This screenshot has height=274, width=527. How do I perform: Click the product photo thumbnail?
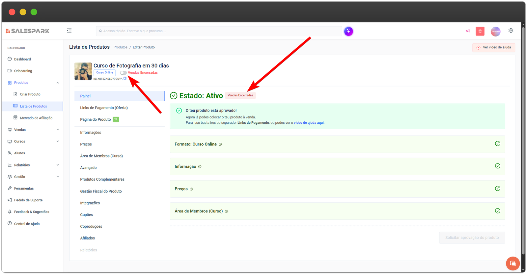tap(83, 71)
